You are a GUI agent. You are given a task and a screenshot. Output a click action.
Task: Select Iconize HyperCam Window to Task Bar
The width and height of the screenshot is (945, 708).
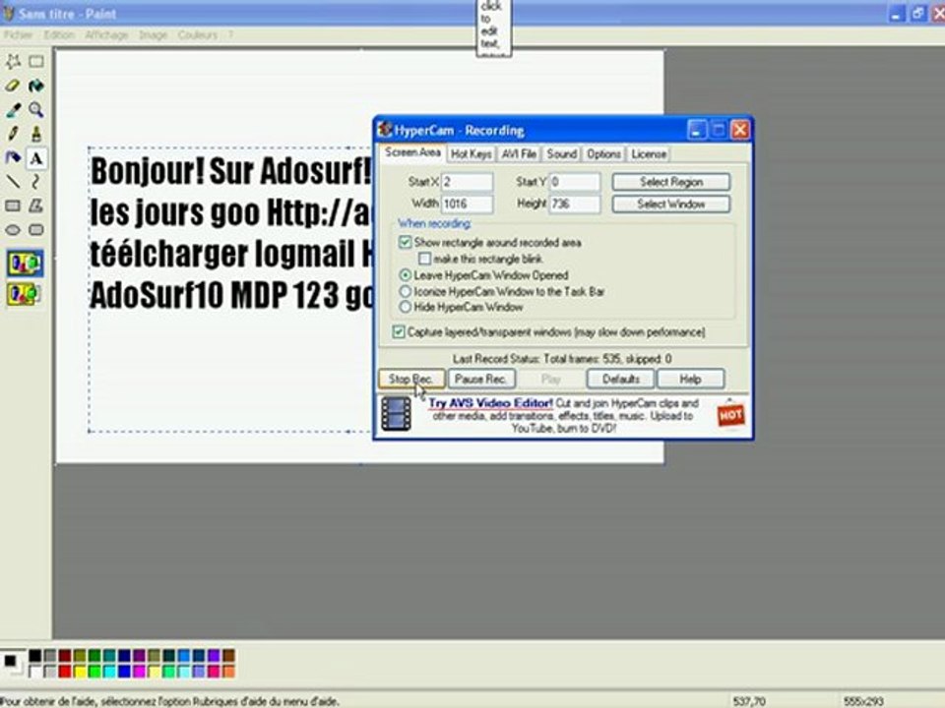pos(406,291)
